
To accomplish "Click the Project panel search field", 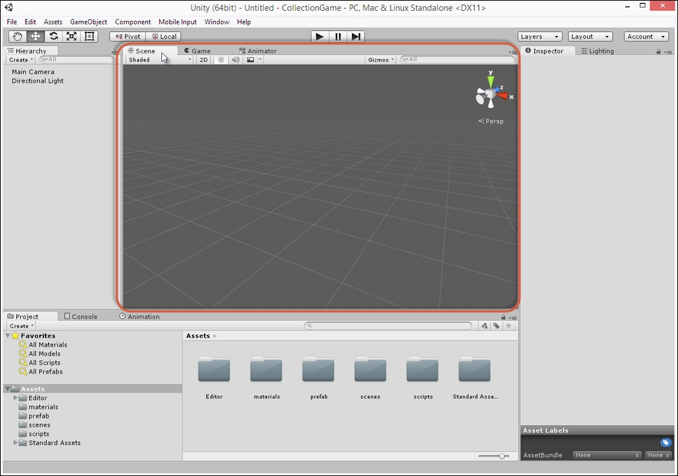I will pos(388,326).
